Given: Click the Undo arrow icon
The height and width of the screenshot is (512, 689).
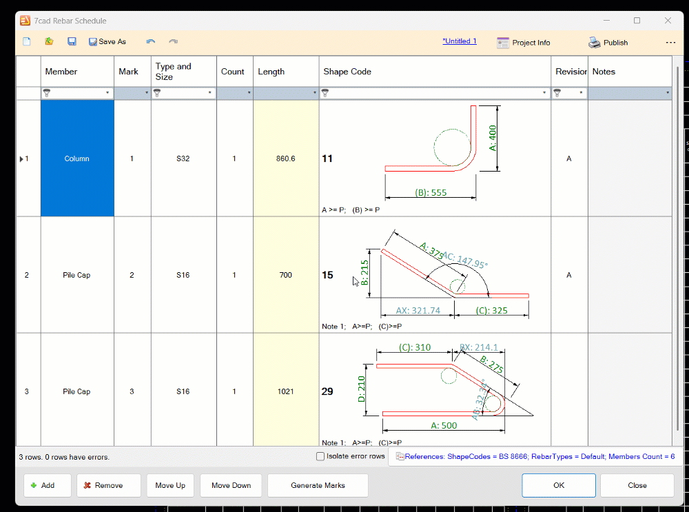Looking at the screenshot, I should pyautogui.click(x=151, y=41).
